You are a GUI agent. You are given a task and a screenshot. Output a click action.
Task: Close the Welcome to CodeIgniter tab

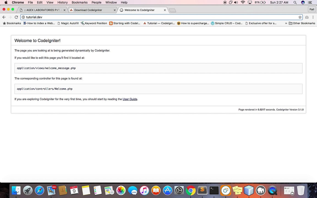point(165,10)
